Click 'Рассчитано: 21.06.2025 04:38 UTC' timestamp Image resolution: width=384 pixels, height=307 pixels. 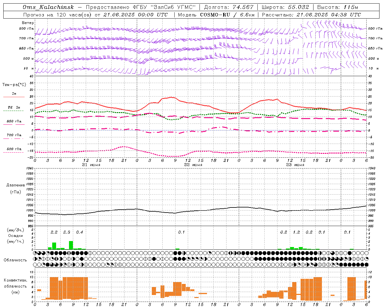311,15
